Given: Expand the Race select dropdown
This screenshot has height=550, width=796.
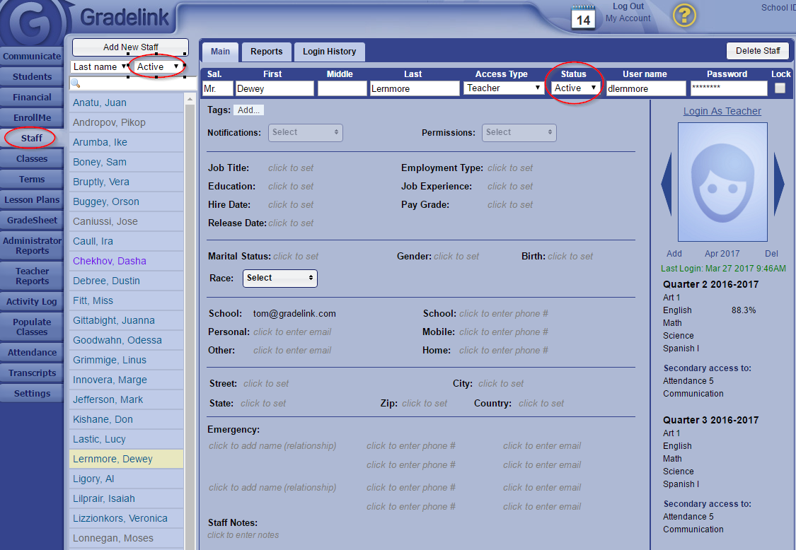Looking at the screenshot, I should click(280, 279).
